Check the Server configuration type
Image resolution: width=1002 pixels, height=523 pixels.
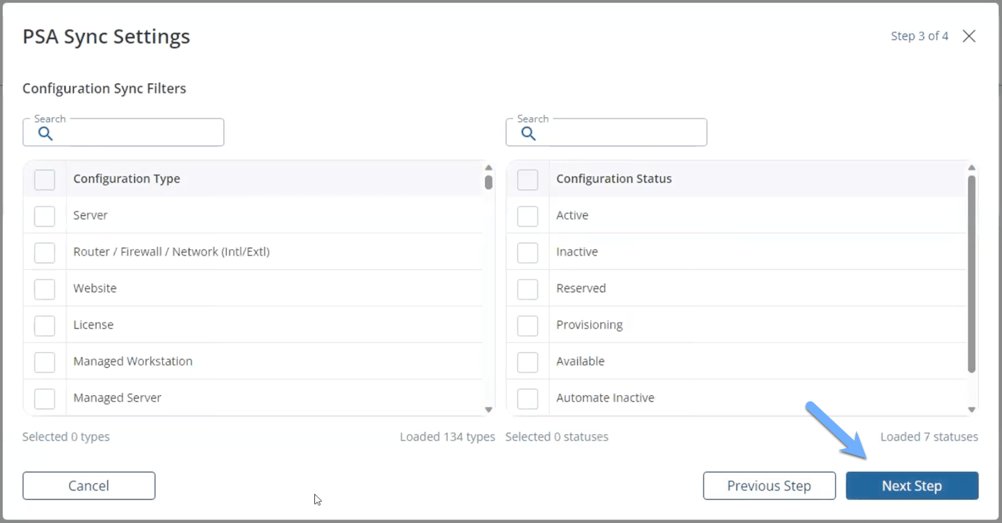point(44,216)
